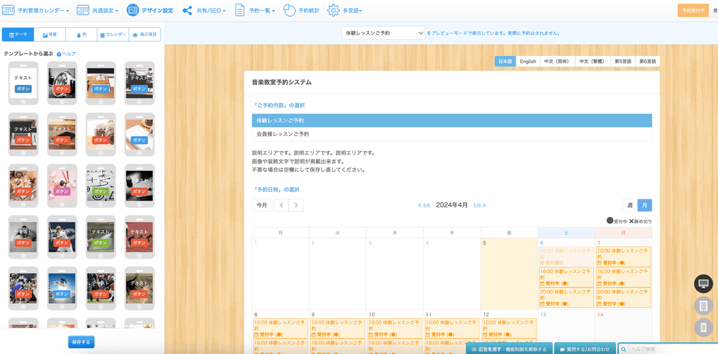
Task: Go to next month 5月 link
Action: coord(479,205)
